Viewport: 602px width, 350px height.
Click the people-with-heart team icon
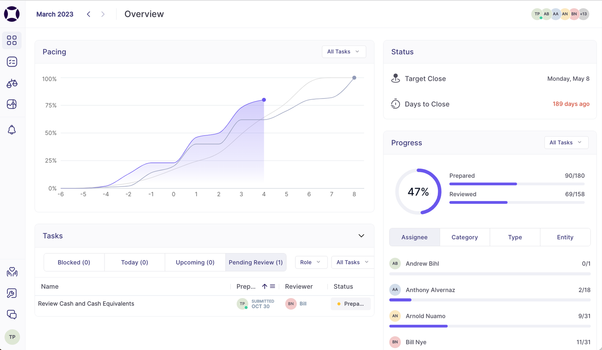click(x=12, y=272)
